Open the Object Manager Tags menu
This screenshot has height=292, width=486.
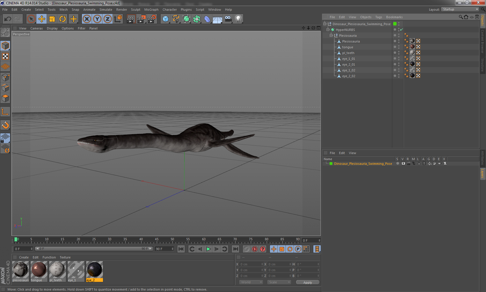(x=379, y=17)
